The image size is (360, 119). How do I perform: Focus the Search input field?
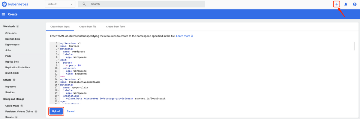click(x=142, y=4)
